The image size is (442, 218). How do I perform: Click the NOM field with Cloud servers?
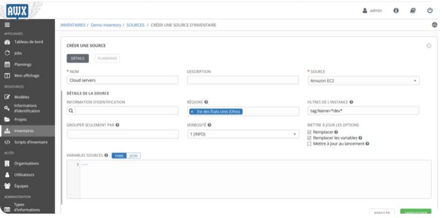[x=123, y=80]
